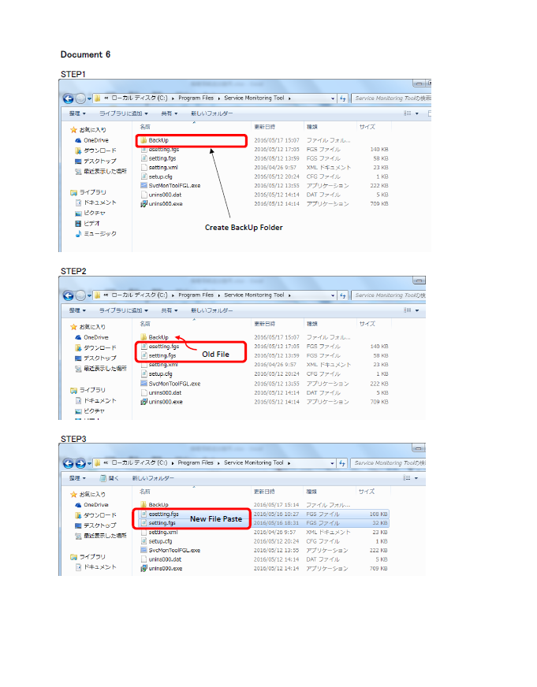Select SvcMonToolFGL.exe in STEP3 file list
Screen dimensions: 537x687
pyautogui.click(x=170, y=550)
